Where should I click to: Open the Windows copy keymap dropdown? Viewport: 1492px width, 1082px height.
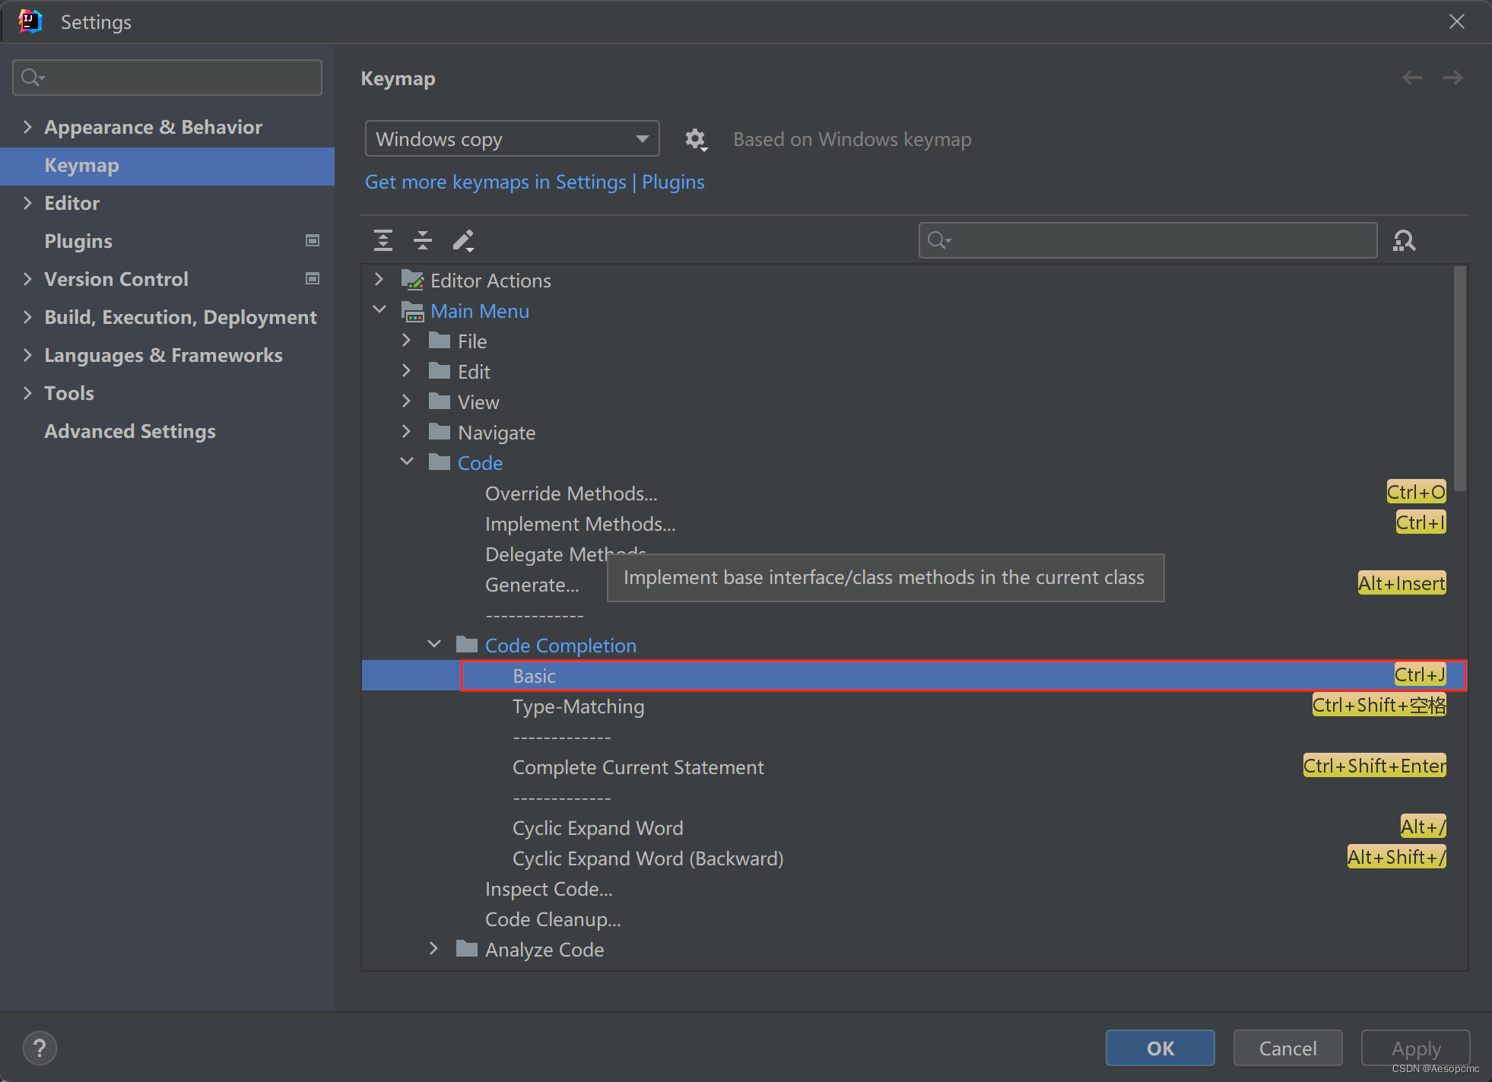click(512, 139)
